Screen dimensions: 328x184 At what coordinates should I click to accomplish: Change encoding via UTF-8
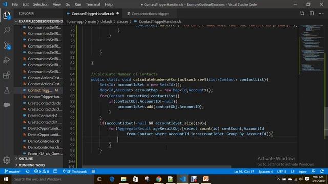click(x=282, y=172)
